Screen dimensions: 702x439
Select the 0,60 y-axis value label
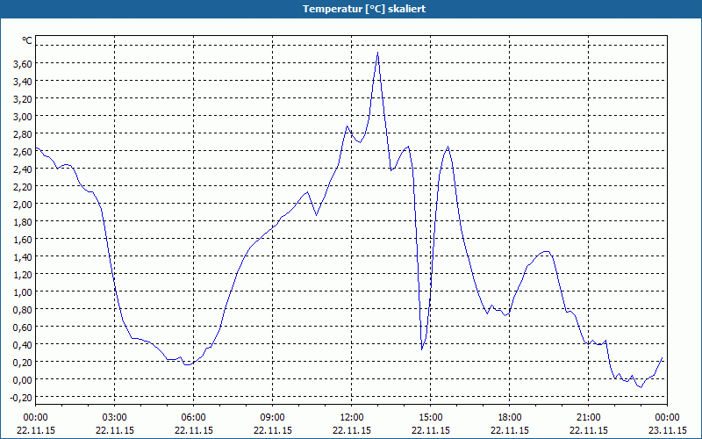click(23, 327)
